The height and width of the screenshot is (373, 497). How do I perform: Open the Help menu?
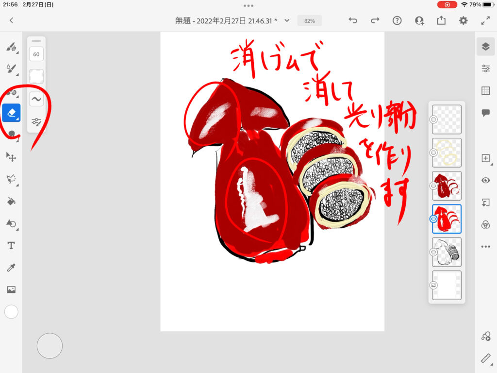coord(397,20)
